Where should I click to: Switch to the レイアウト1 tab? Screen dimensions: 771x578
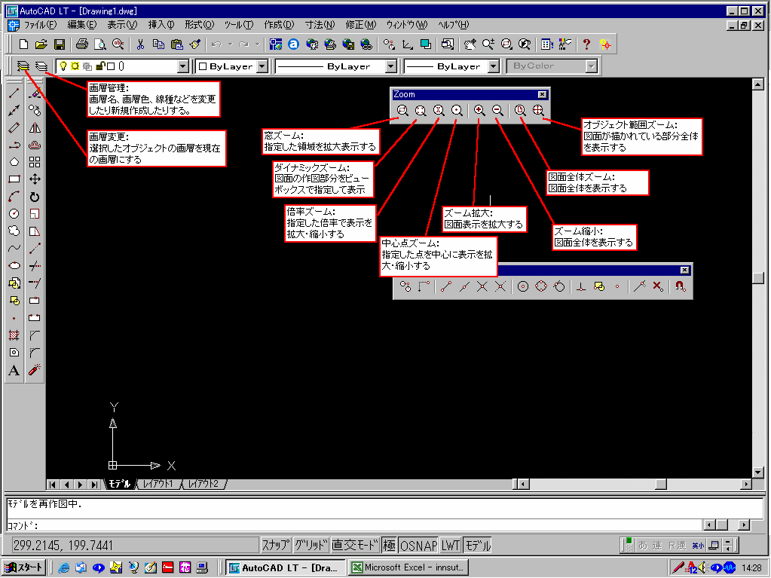(158, 484)
